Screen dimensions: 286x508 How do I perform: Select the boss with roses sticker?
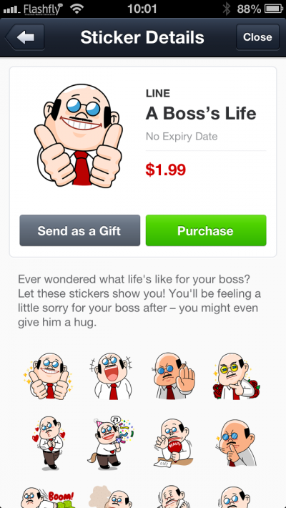pos(236,376)
